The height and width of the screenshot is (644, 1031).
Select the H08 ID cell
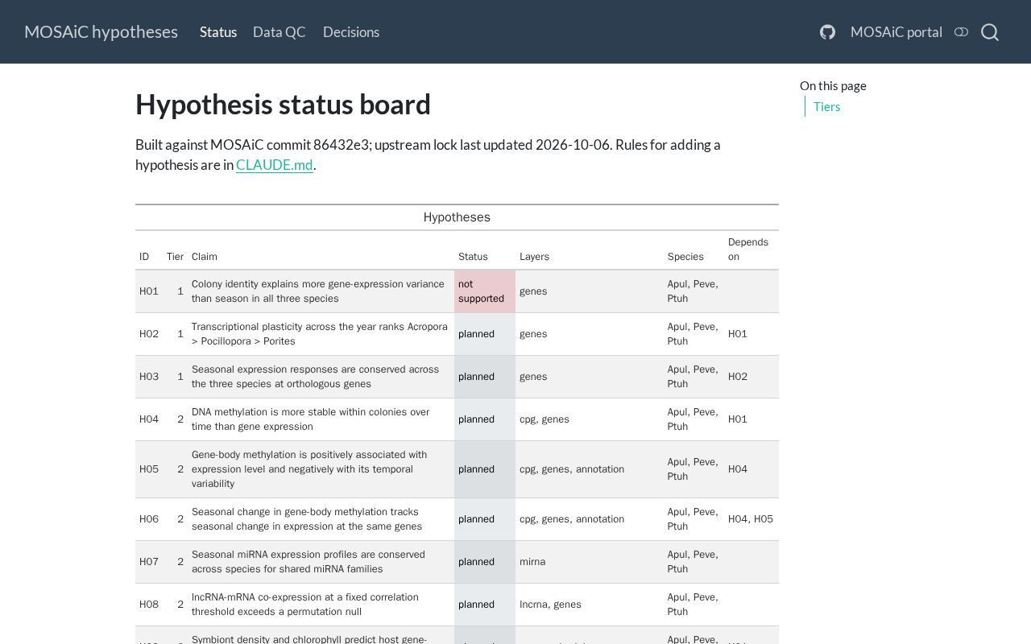click(149, 605)
